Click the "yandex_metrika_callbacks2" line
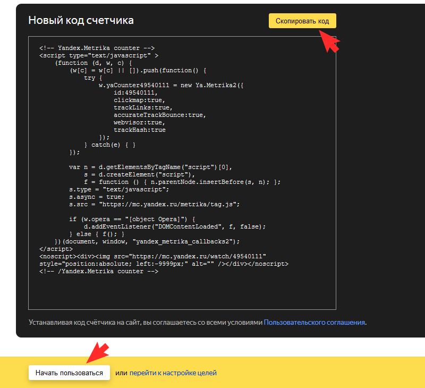 pos(147,242)
